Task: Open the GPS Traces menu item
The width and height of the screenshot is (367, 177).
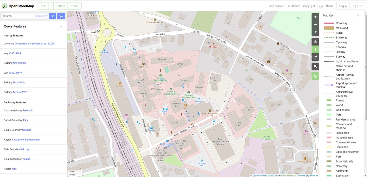Action: [276, 6]
